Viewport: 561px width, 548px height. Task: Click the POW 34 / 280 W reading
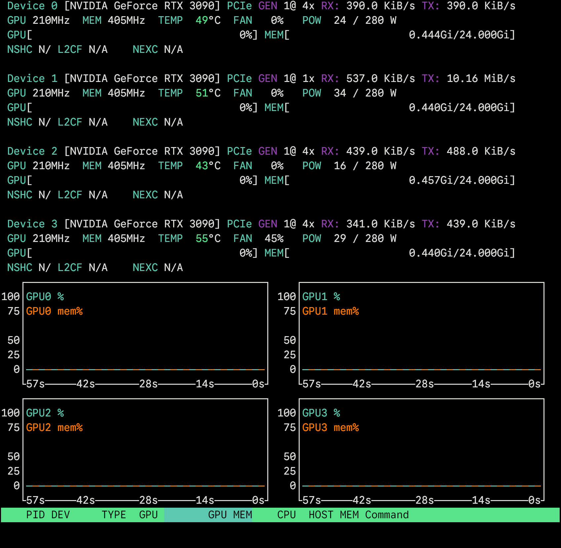click(349, 93)
